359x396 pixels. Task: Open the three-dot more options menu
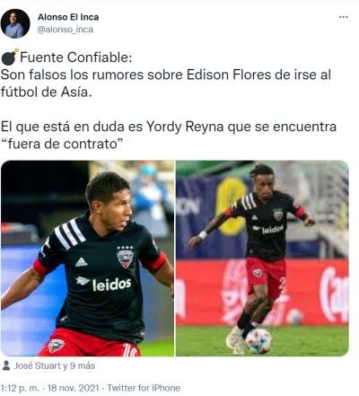[343, 17]
